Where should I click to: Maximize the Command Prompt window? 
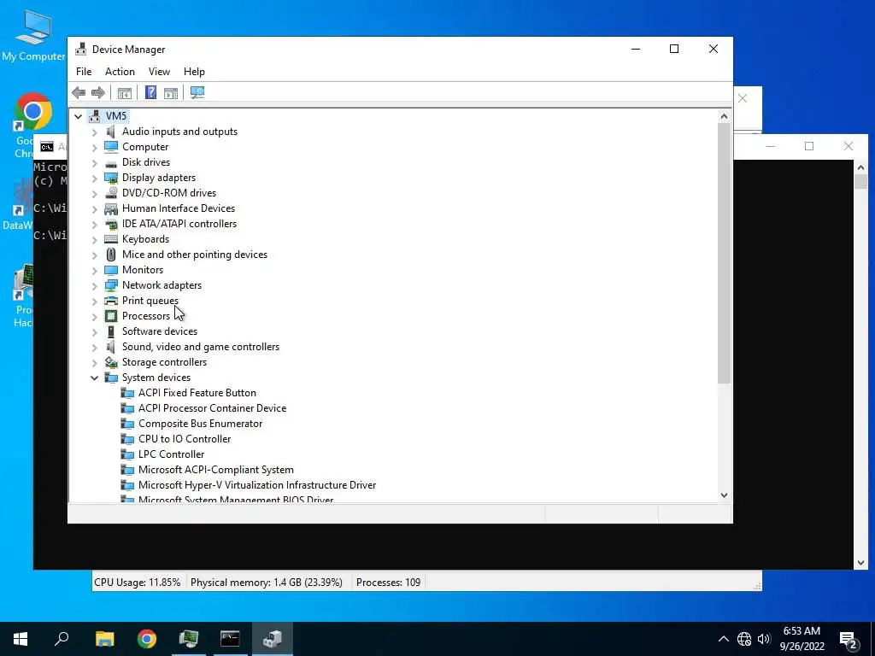coord(809,146)
